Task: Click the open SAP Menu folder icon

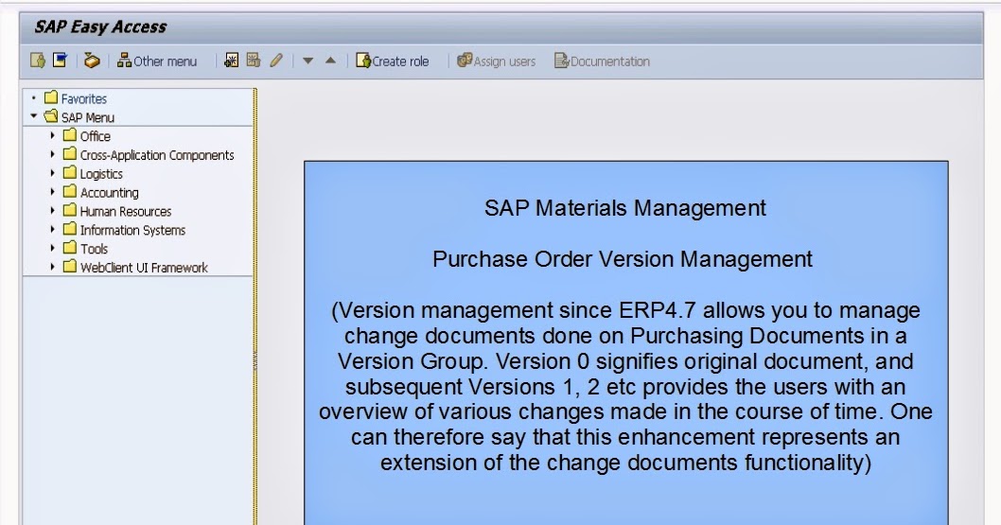Action: pos(51,116)
